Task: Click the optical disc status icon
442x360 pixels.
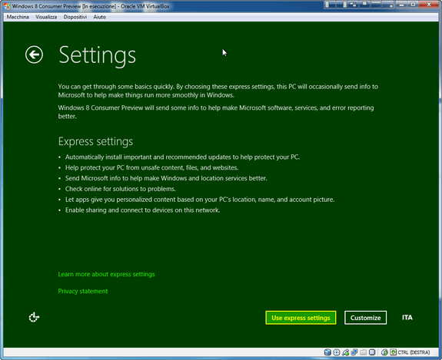Action: pyautogui.click(x=337, y=352)
